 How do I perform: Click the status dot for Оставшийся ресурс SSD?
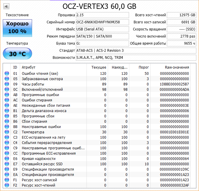[x=7, y=164]
